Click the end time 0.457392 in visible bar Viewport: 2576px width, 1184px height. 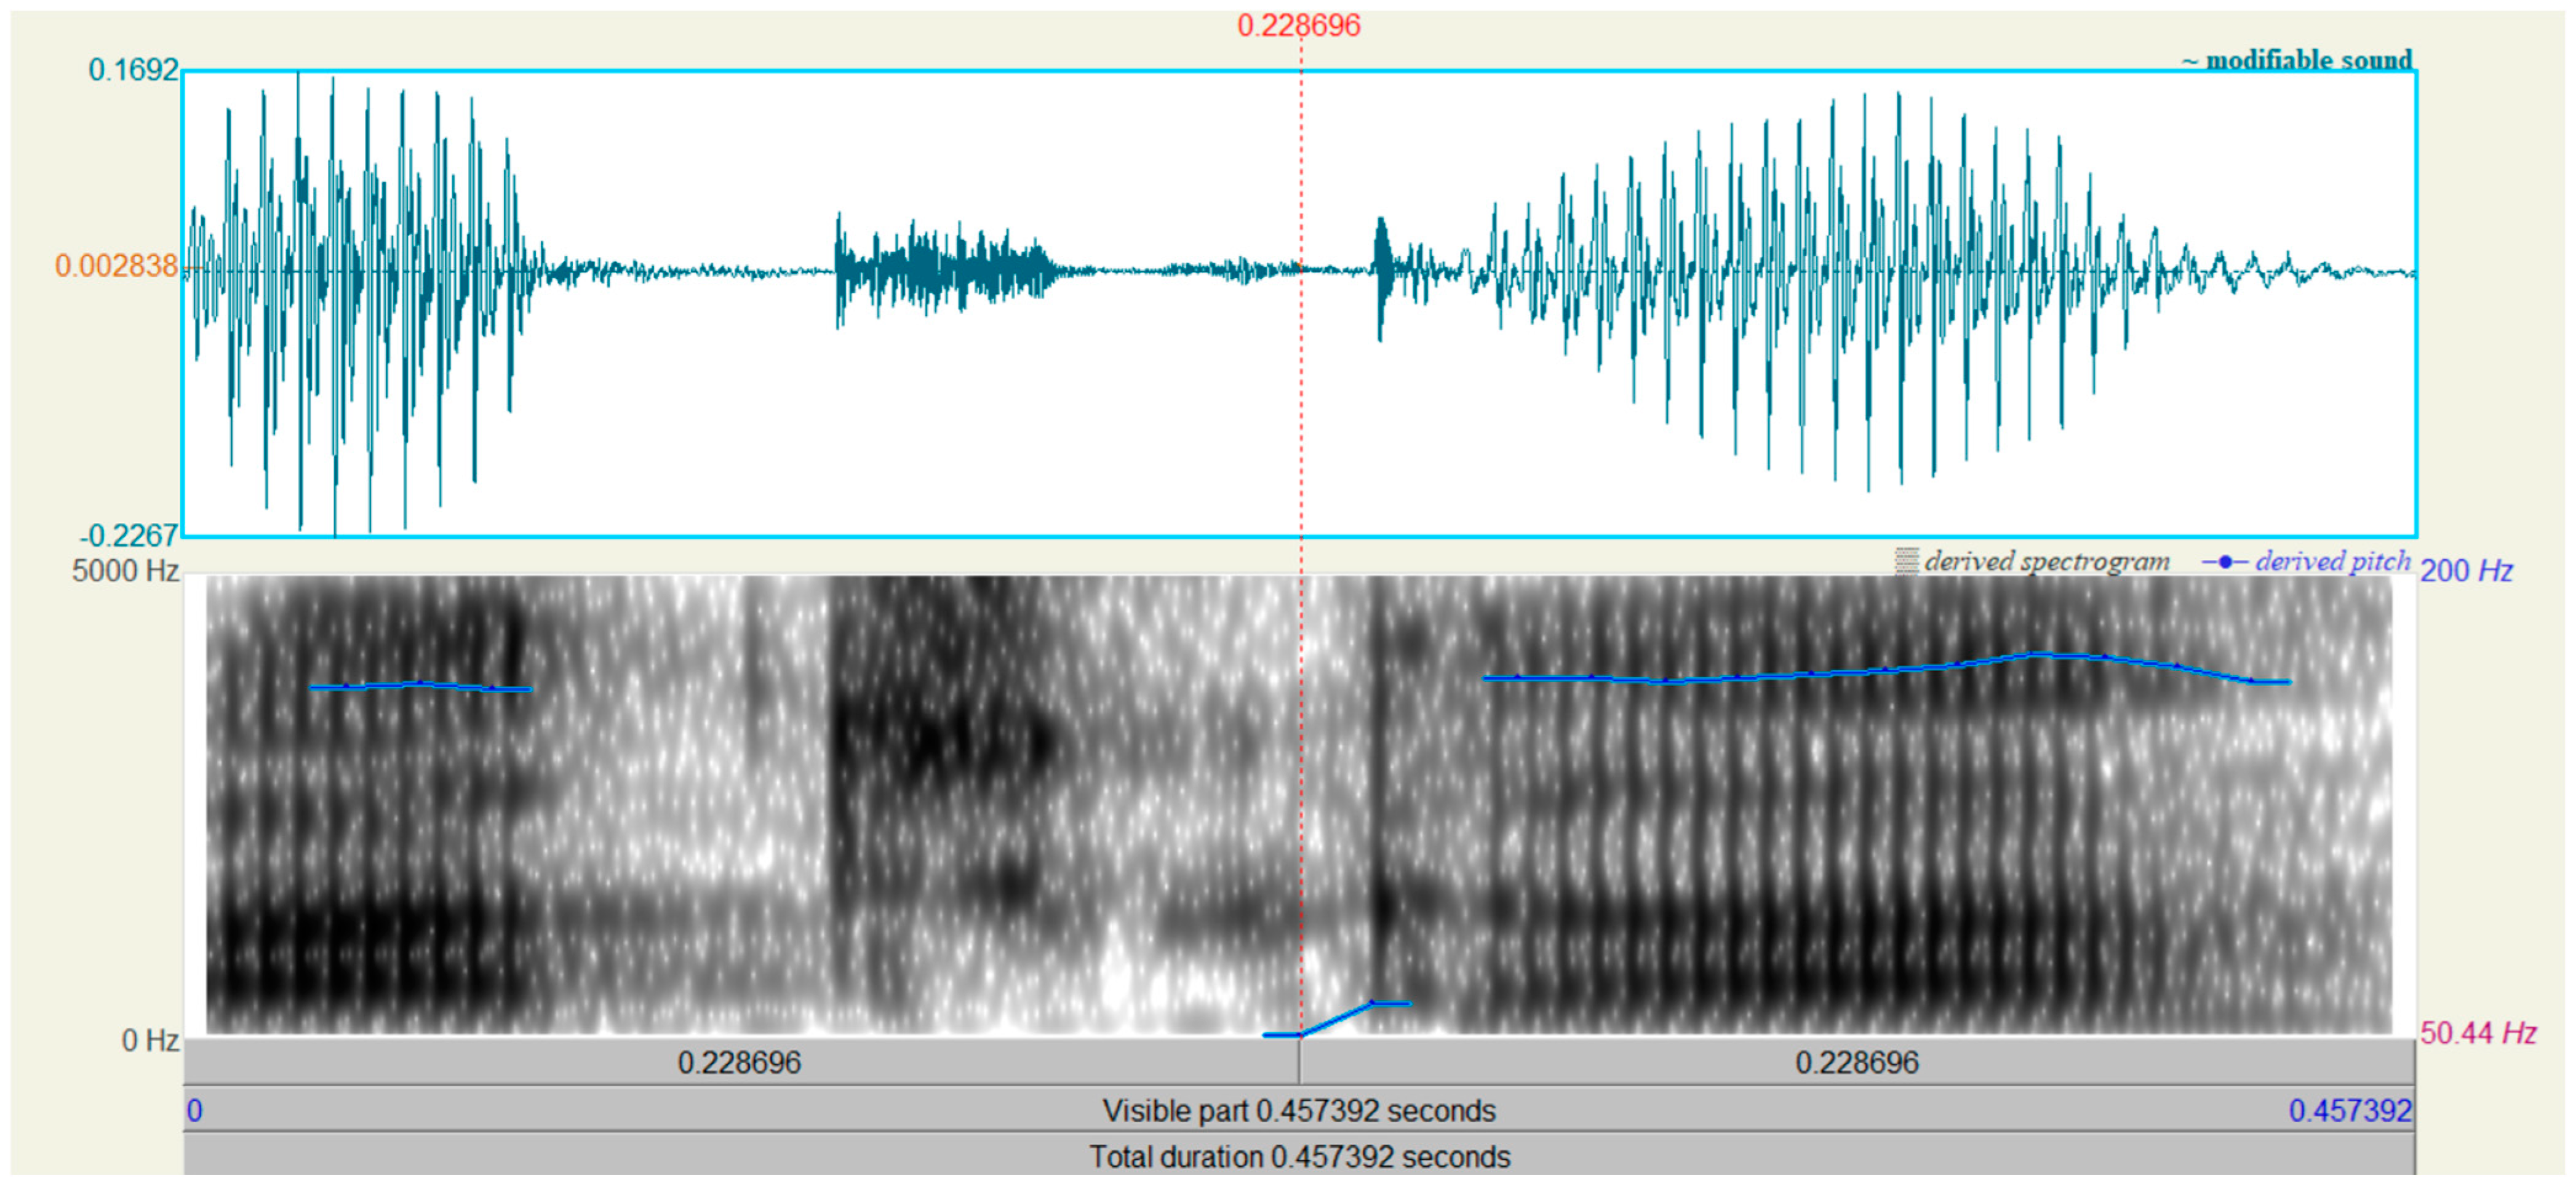[x=2350, y=1110]
